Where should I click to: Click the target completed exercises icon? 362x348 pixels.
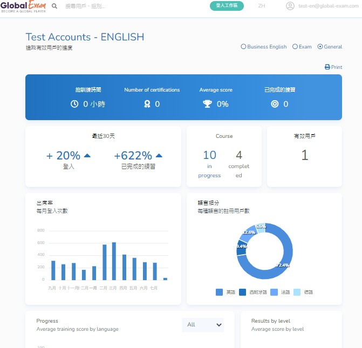pos(275,104)
